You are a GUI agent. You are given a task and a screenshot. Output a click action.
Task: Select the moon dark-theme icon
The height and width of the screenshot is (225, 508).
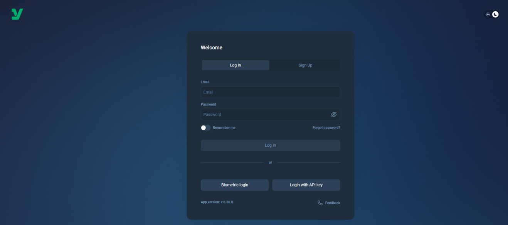pyautogui.click(x=495, y=14)
